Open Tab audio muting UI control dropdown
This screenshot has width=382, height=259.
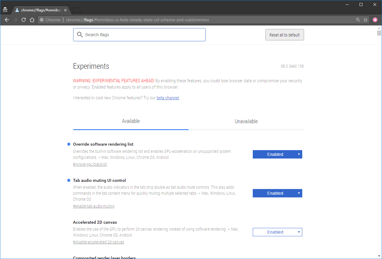[x=277, y=193]
